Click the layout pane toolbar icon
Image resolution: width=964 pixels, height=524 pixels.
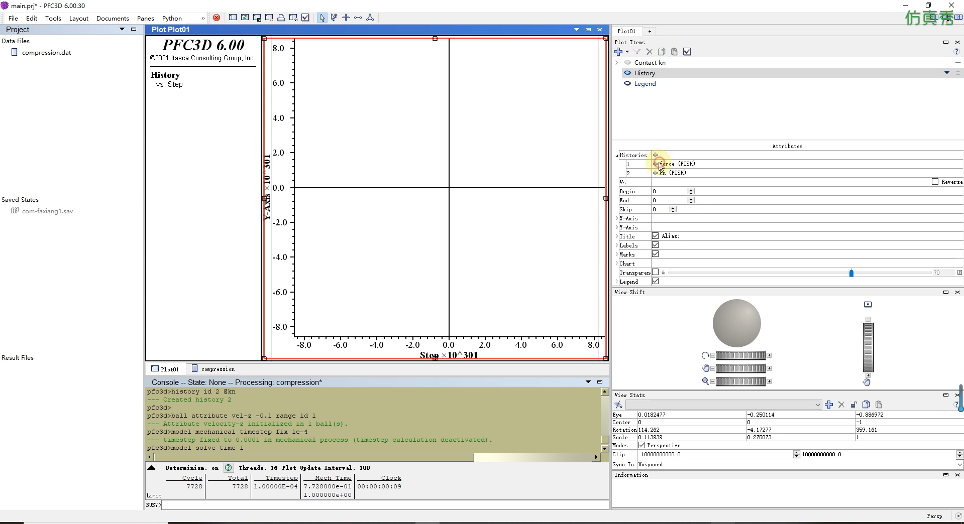click(233, 18)
